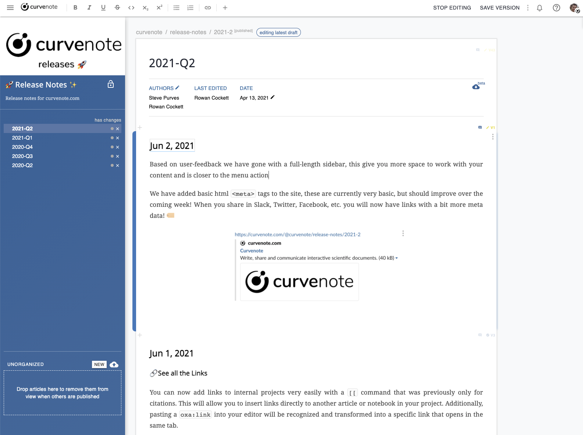Apply subscript formatting
Screen dimensions: 583x435
tap(145, 8)
